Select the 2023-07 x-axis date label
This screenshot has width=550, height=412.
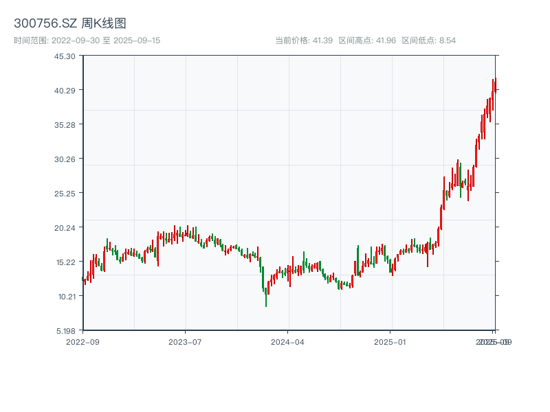coord(186,341)
